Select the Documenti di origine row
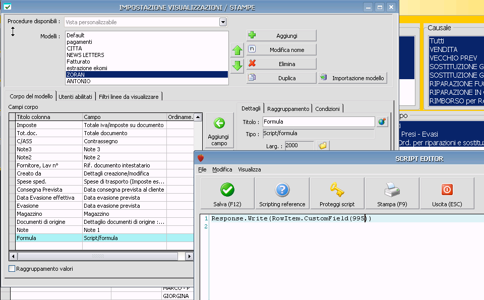 click(105, 222)
